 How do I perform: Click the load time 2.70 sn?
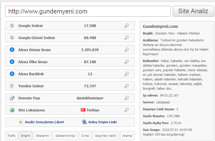[176, 123]
